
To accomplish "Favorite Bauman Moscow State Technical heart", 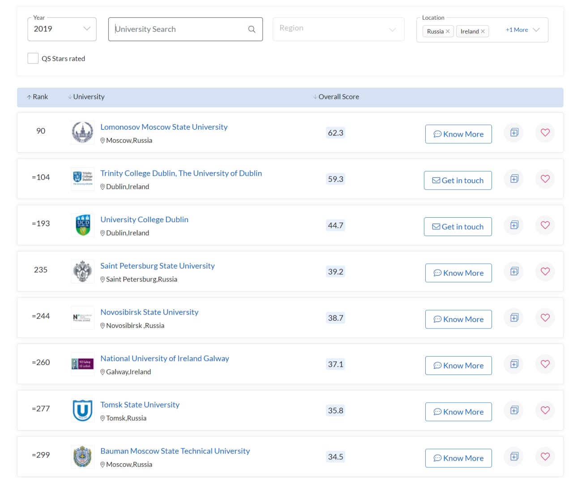I will 545,456.
